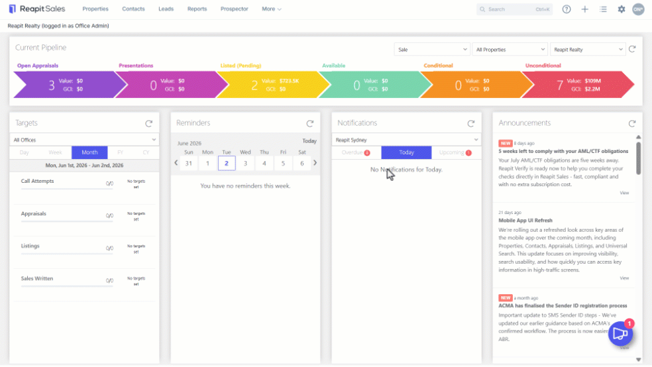Screen dimensions: 652x367
Task: Open the Available pipeline stage
Action: (x=375, y=84)
